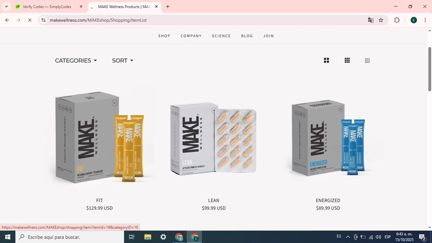The width and height of the screenshot is (432, 243).
Task: Show hidden system tray icons
Action: 348,237
